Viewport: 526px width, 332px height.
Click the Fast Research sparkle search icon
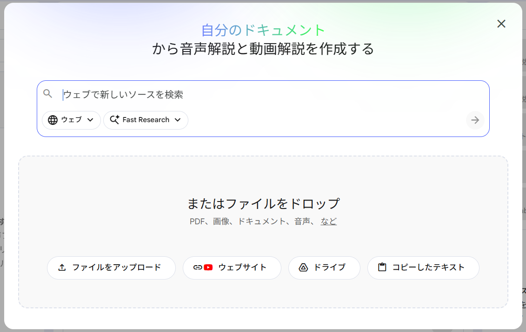coord(114,120)
